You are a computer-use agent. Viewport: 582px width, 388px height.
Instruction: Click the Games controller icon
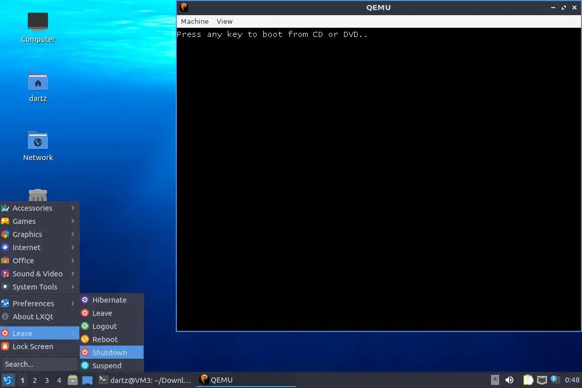coord(5,221)
